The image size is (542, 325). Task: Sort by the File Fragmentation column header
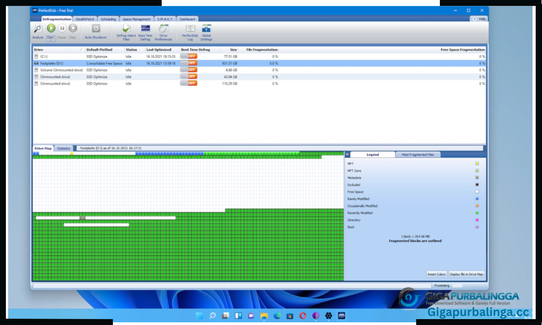pyautogui.click(x=259, y=50)
